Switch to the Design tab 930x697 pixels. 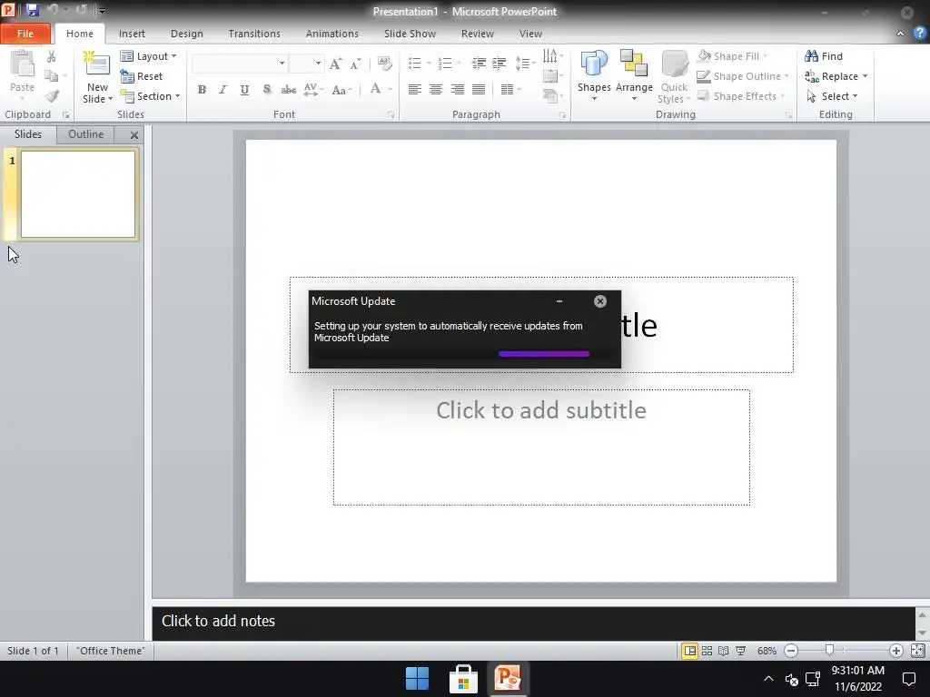coord(187,34)
